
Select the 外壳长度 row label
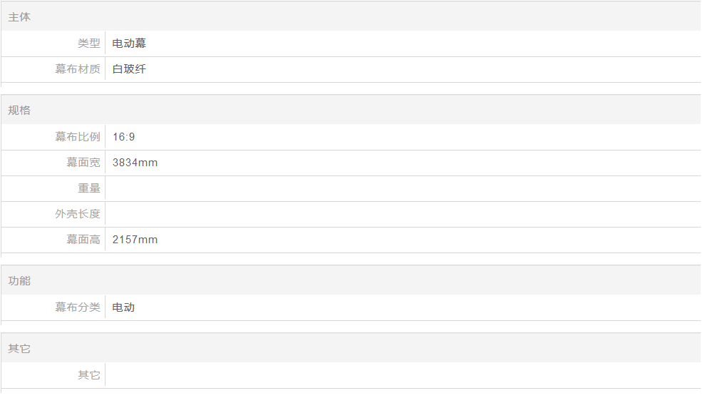78,213
